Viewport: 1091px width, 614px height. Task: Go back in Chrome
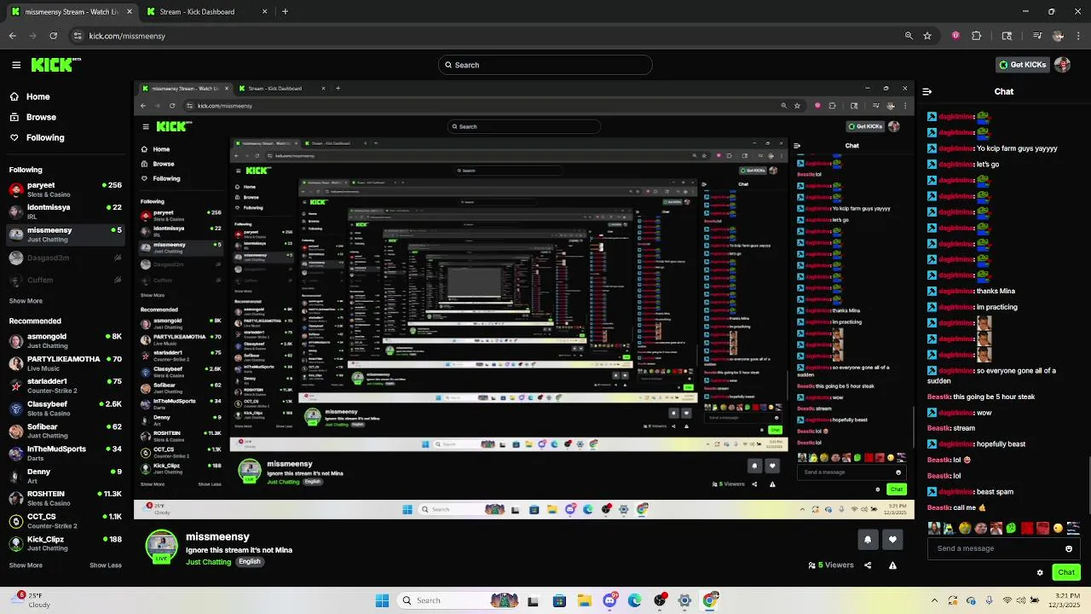(x=13, y=36)
